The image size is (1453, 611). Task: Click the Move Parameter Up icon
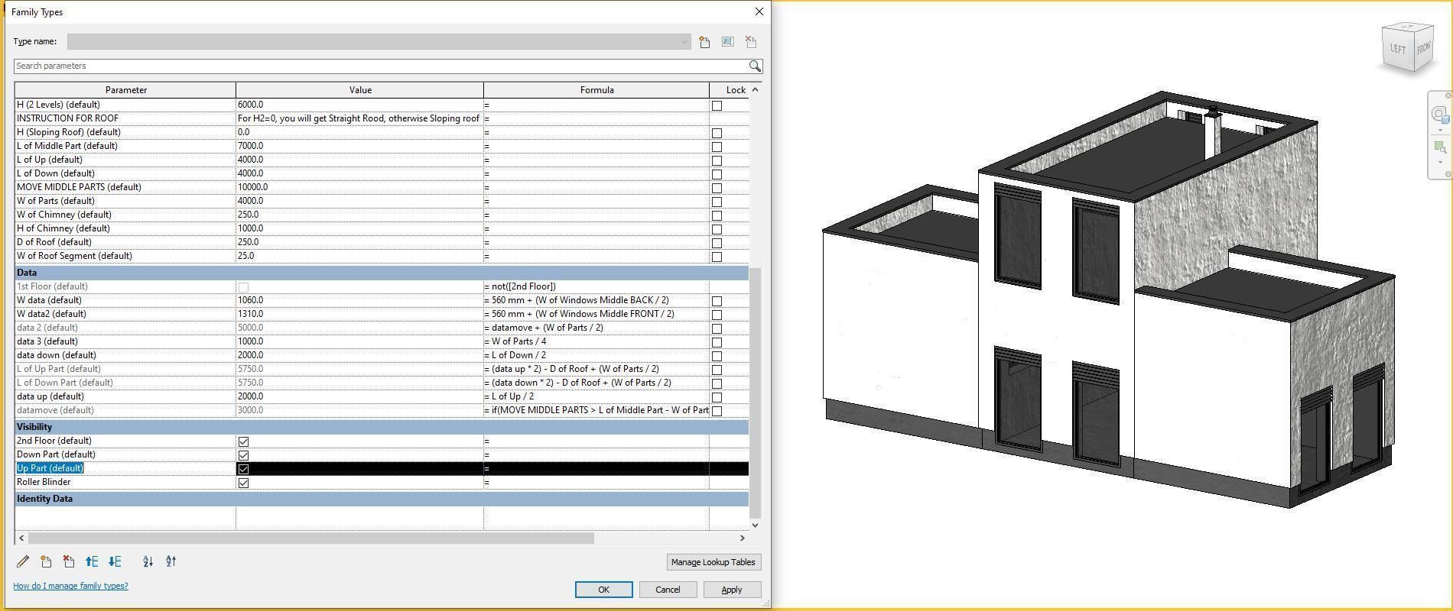coord(92,561)
